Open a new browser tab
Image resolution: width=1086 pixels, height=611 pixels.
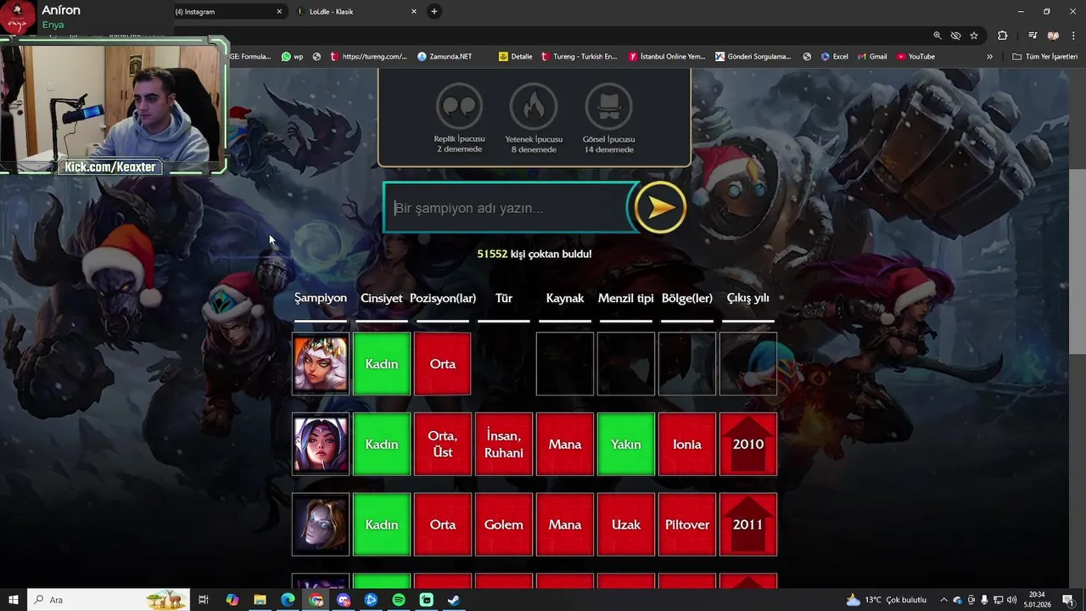click(x=434, y=12)
